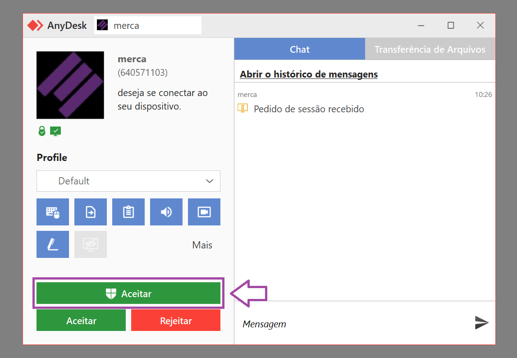The height and width of the screenshot is (358, 517).
Task: Click the green verified connection lock icon
Action: (42, 131)
